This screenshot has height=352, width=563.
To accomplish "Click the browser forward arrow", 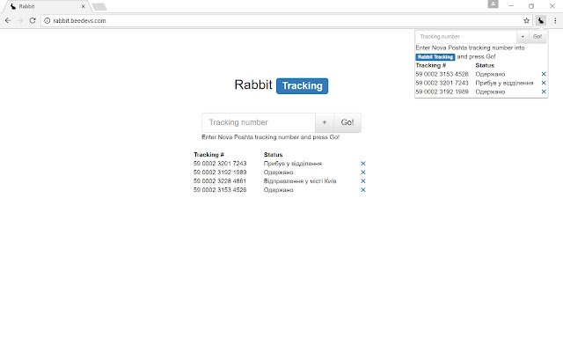I will pos(20,20).
